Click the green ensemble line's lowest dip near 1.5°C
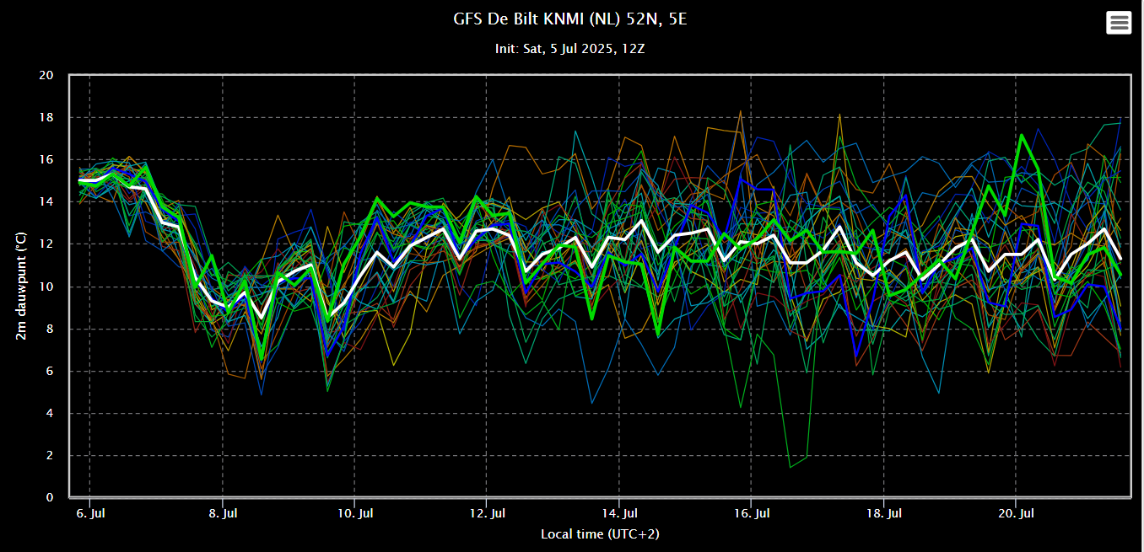 (x=791, y=467)
